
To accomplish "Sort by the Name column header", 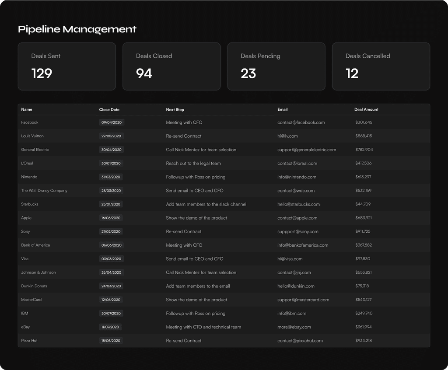I will (x=27, y=110).
